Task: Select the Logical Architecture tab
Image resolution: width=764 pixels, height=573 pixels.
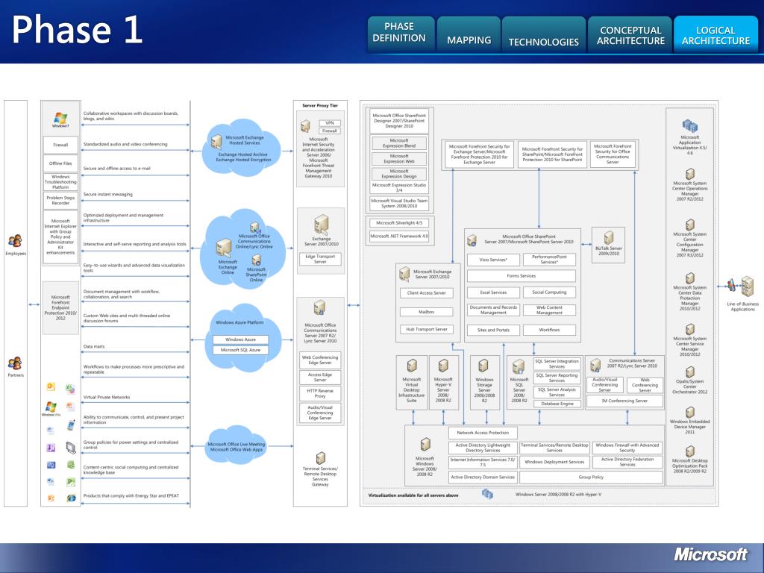Action: (x=716, y=34)
